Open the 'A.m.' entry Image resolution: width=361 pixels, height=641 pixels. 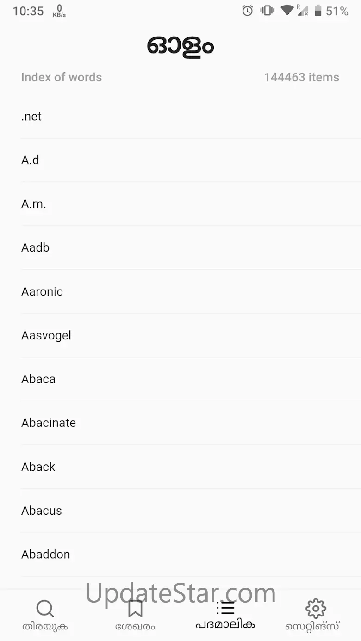click(x=34, y=204)
